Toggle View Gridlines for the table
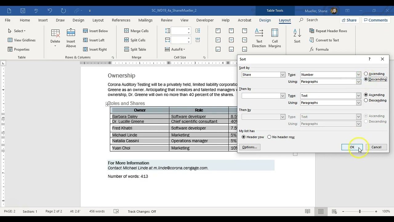Image resolution: width=394 pixels, height=222 pixels. click(22, 40)
